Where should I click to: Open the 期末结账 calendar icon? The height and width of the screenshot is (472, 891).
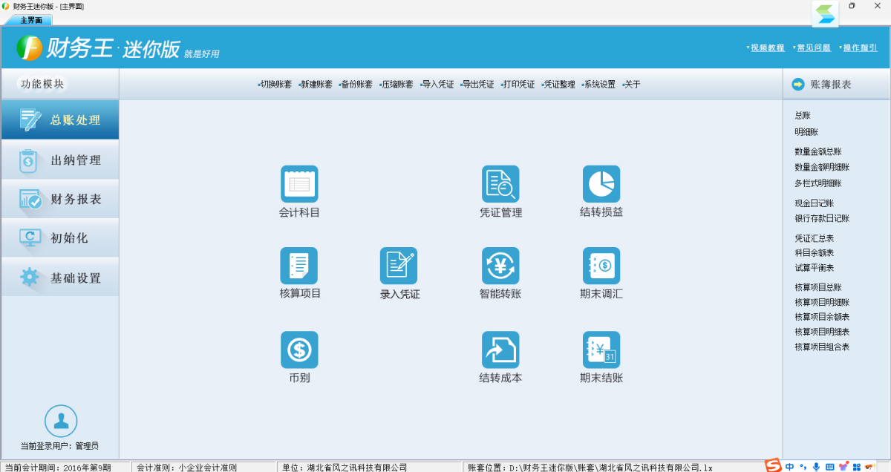pos(601,350)
